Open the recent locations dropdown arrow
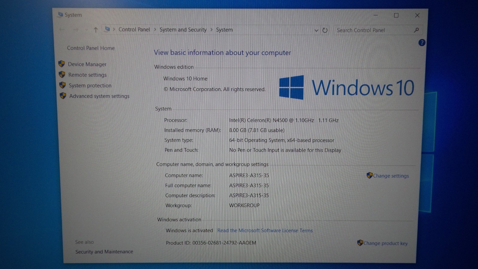 [86, 30]
